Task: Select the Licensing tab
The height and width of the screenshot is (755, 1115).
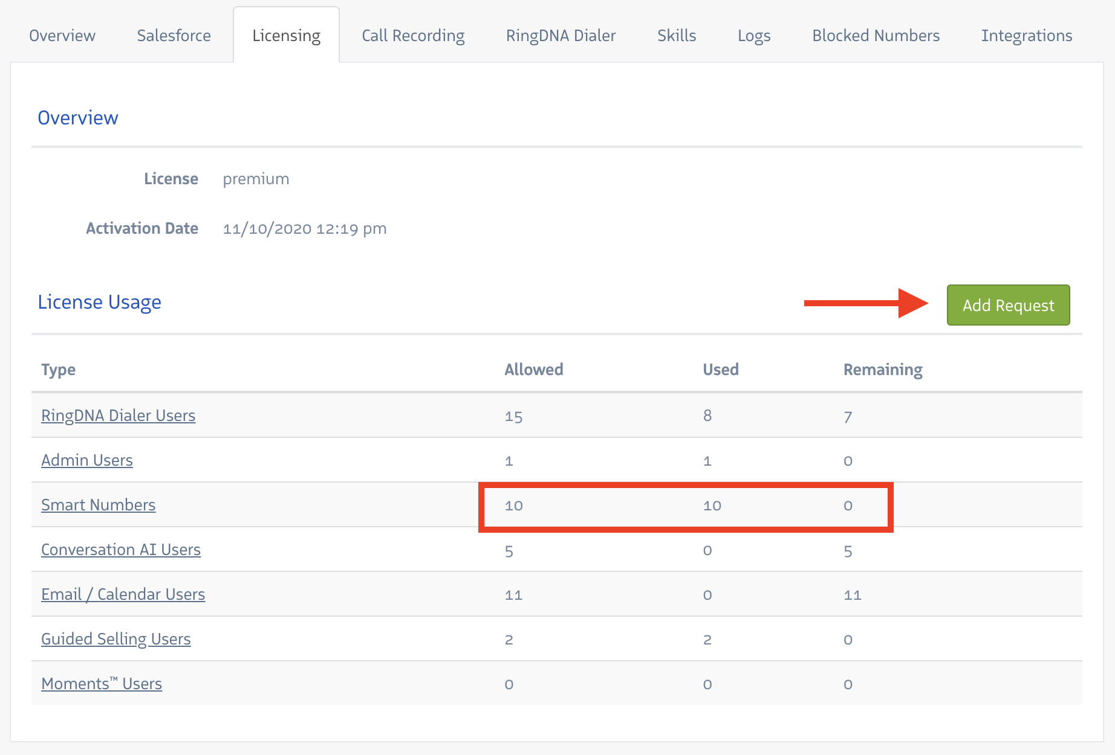Action: (286, 36)
